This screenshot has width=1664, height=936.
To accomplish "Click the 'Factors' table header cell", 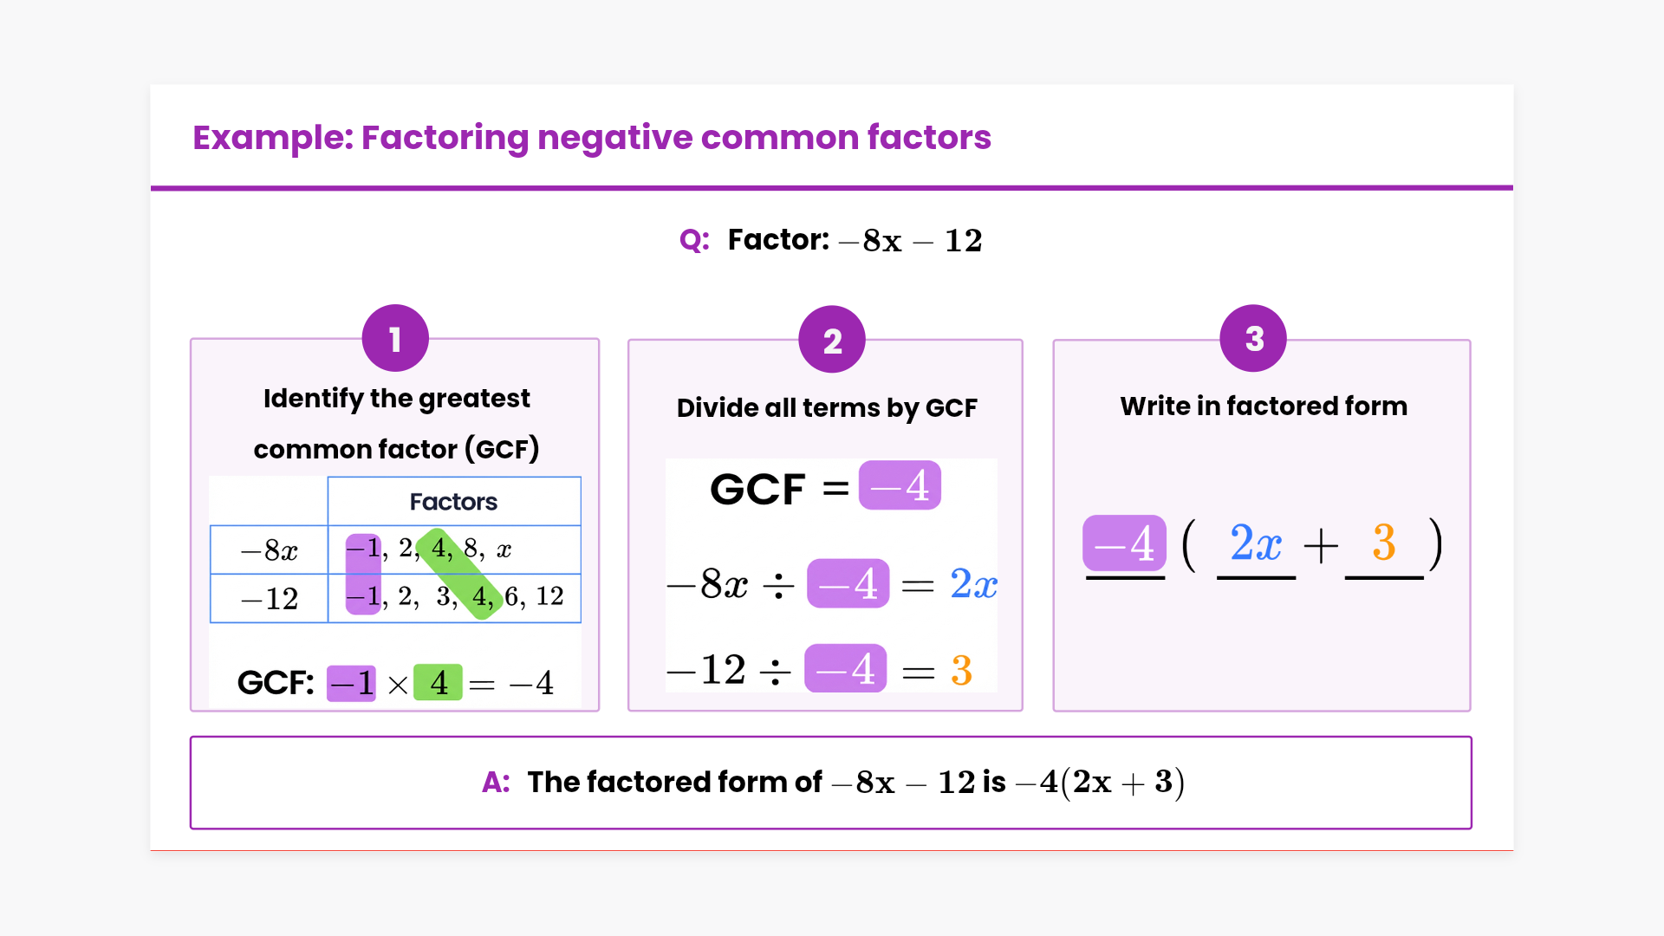I will click(453, 502).
